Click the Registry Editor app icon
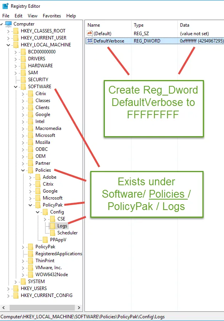 click(5, 6)
